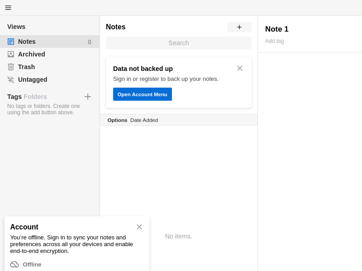
Task: Click the Account panel heading
Action: (24, 227)
